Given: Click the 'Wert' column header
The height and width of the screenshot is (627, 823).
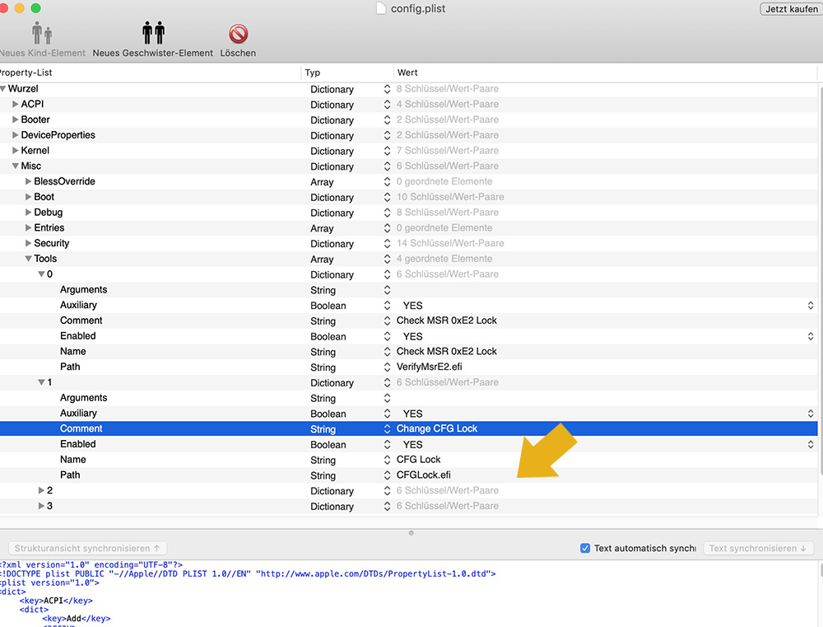Looking at the screenshot, I should 407,73.
